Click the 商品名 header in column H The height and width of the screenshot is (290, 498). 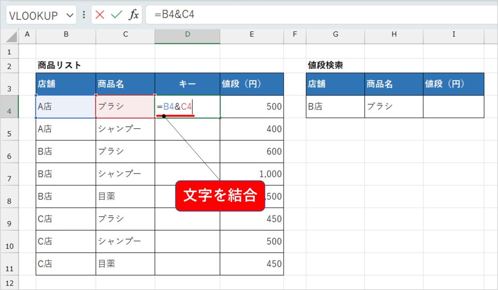tap(394, 84)
